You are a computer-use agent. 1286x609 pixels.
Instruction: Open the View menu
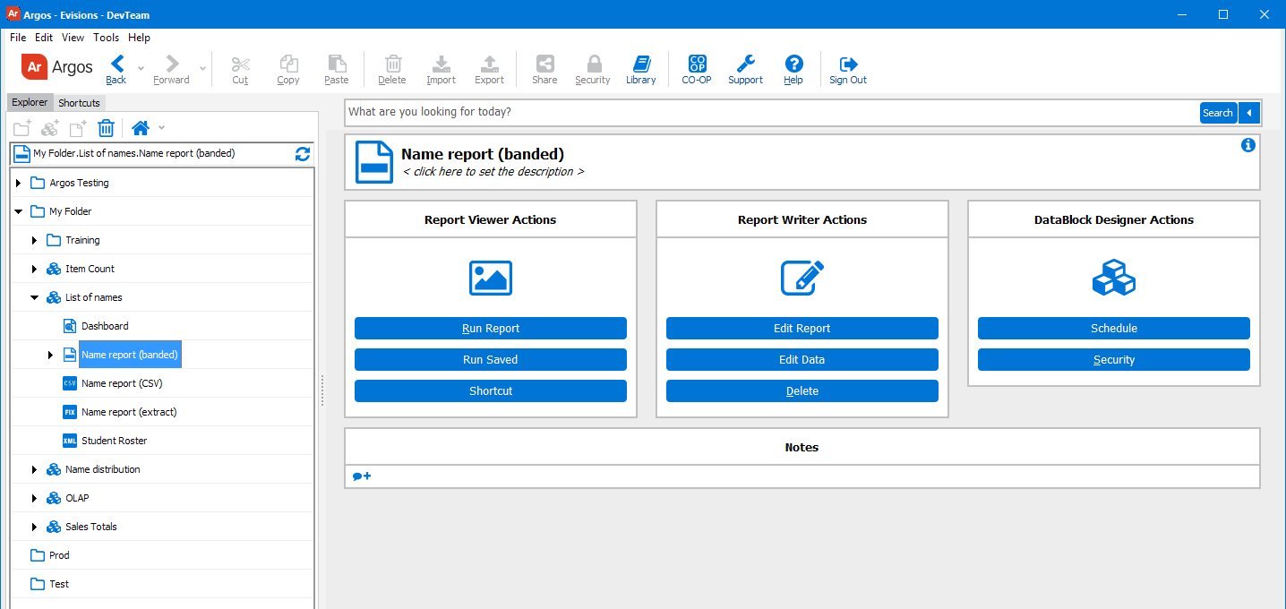[x=73, y=38]
